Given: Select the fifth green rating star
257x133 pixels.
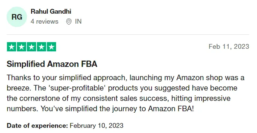Looking at the screenshot, I should [52, 47].
